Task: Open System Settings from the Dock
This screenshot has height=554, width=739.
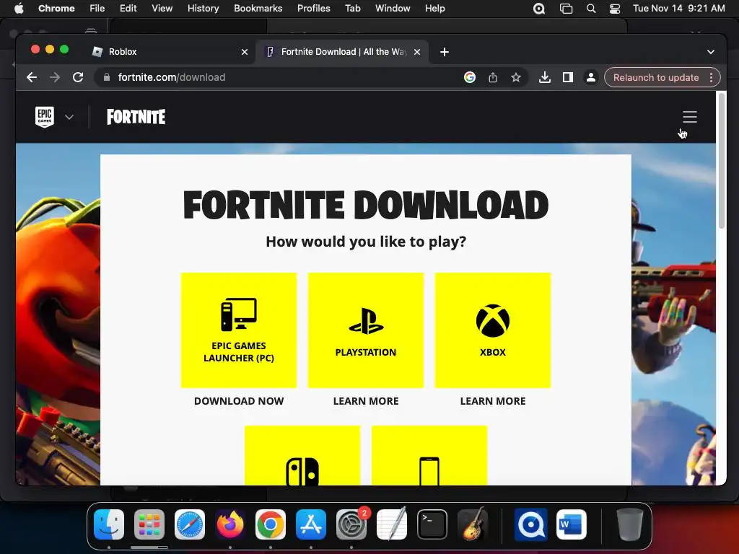Action: pyautogui.click(x=351, y=524)
